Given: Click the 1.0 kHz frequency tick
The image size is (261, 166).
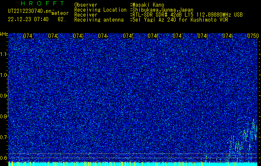Looking at the screenshot, I should point(4,75).
